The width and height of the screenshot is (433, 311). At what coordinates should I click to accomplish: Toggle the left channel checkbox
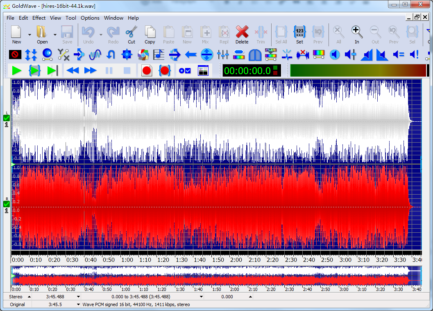pyautogui.click(x=6, y=118)
